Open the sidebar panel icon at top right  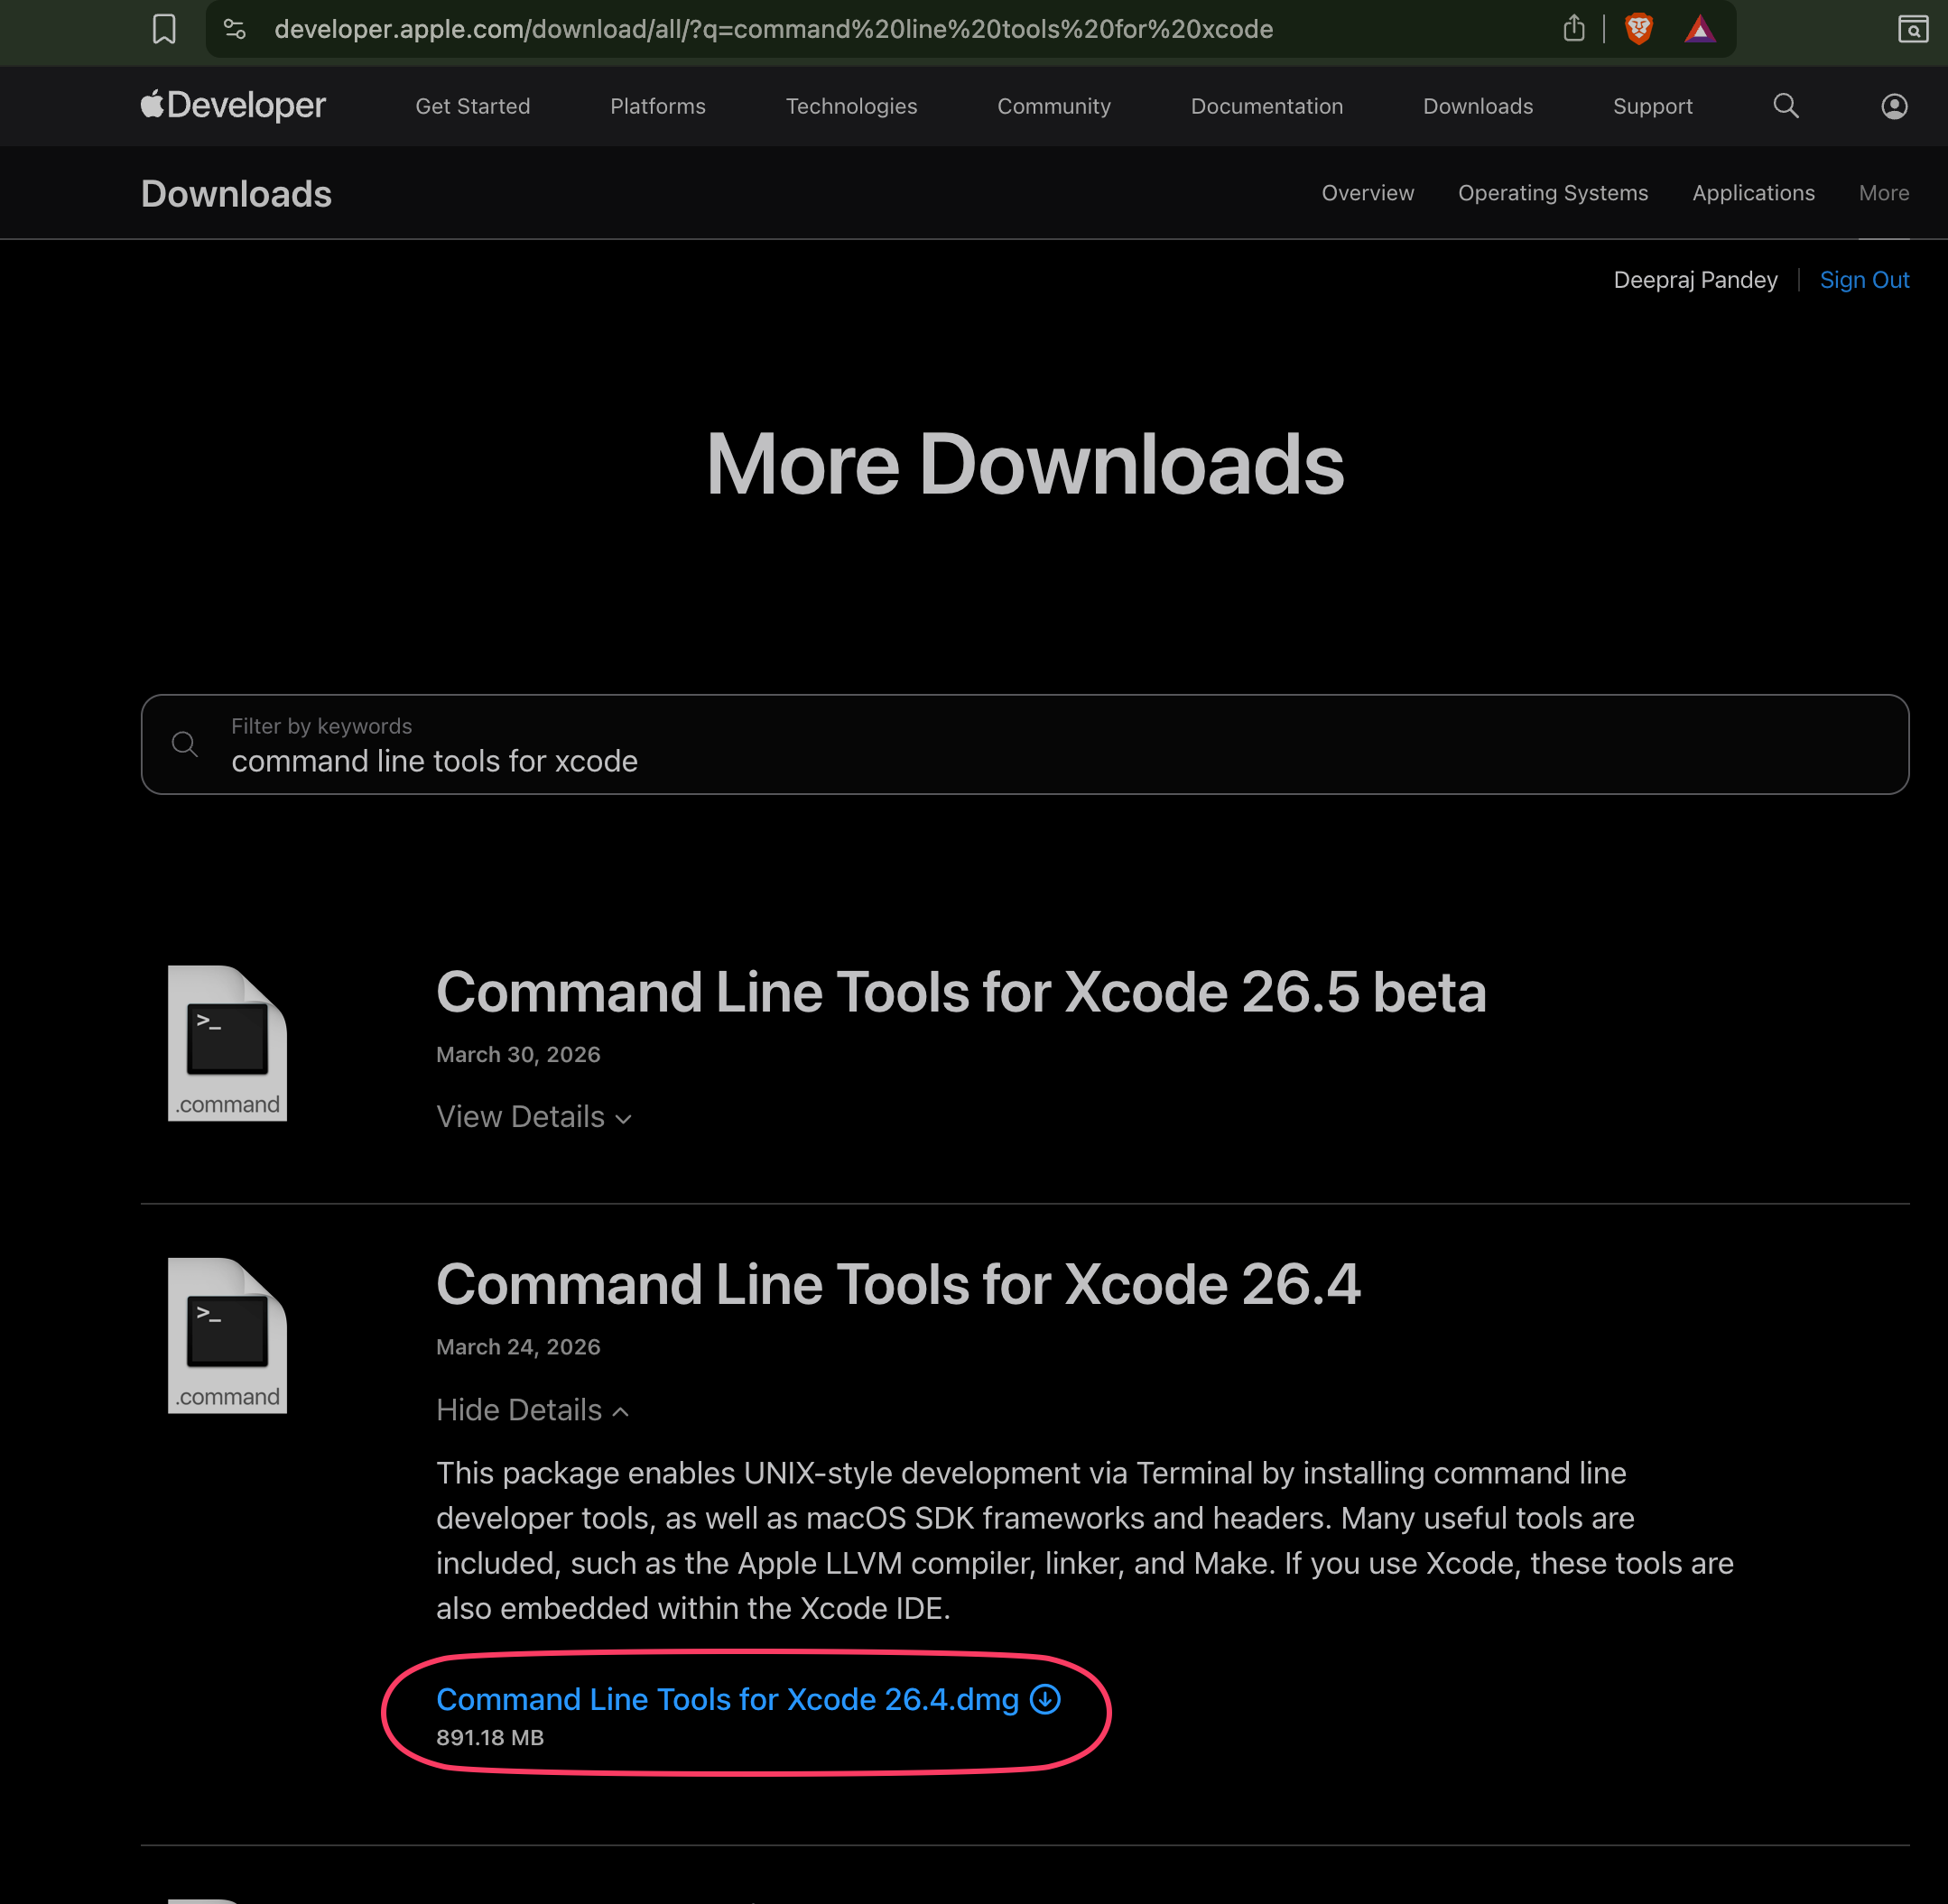click(x=1913, y=29)
